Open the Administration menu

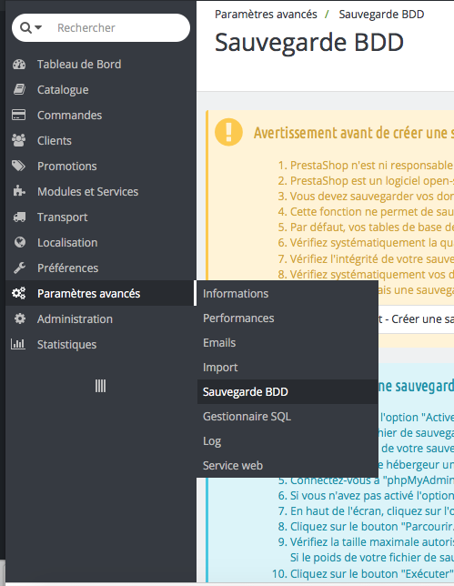tap(75, 318)
